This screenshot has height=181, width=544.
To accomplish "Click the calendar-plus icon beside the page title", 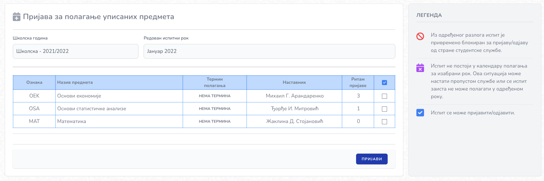I will (17, 17).
